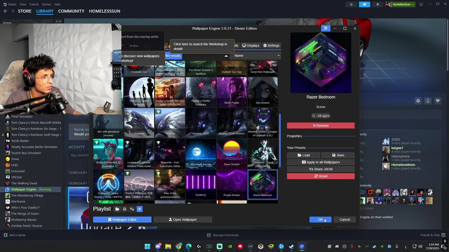
Task: Open playlist settings gears icon
Action: tap(132, 209)
